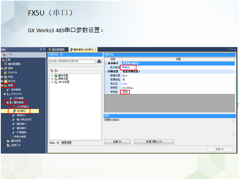
Task: Click the 应用(A) button
Action: point(219,149)
